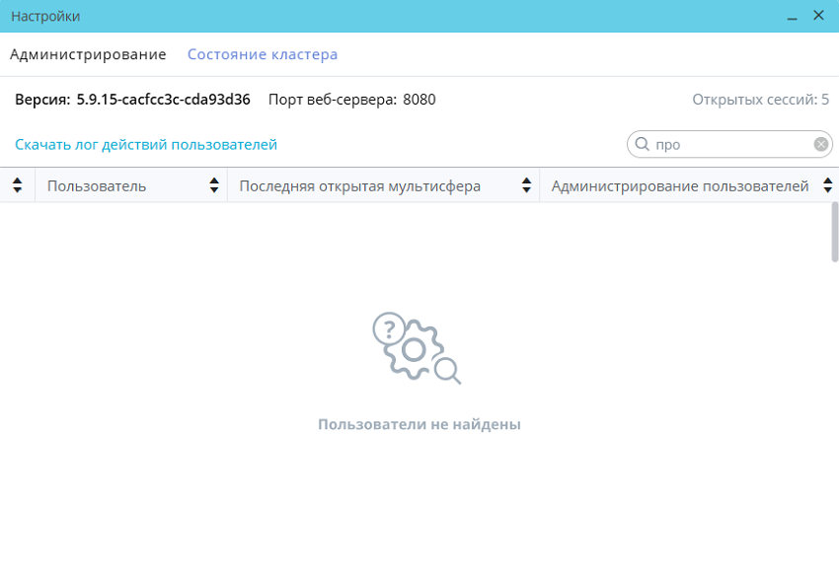
Task: Click the Пользователь column header
Action: click(97, 186)
